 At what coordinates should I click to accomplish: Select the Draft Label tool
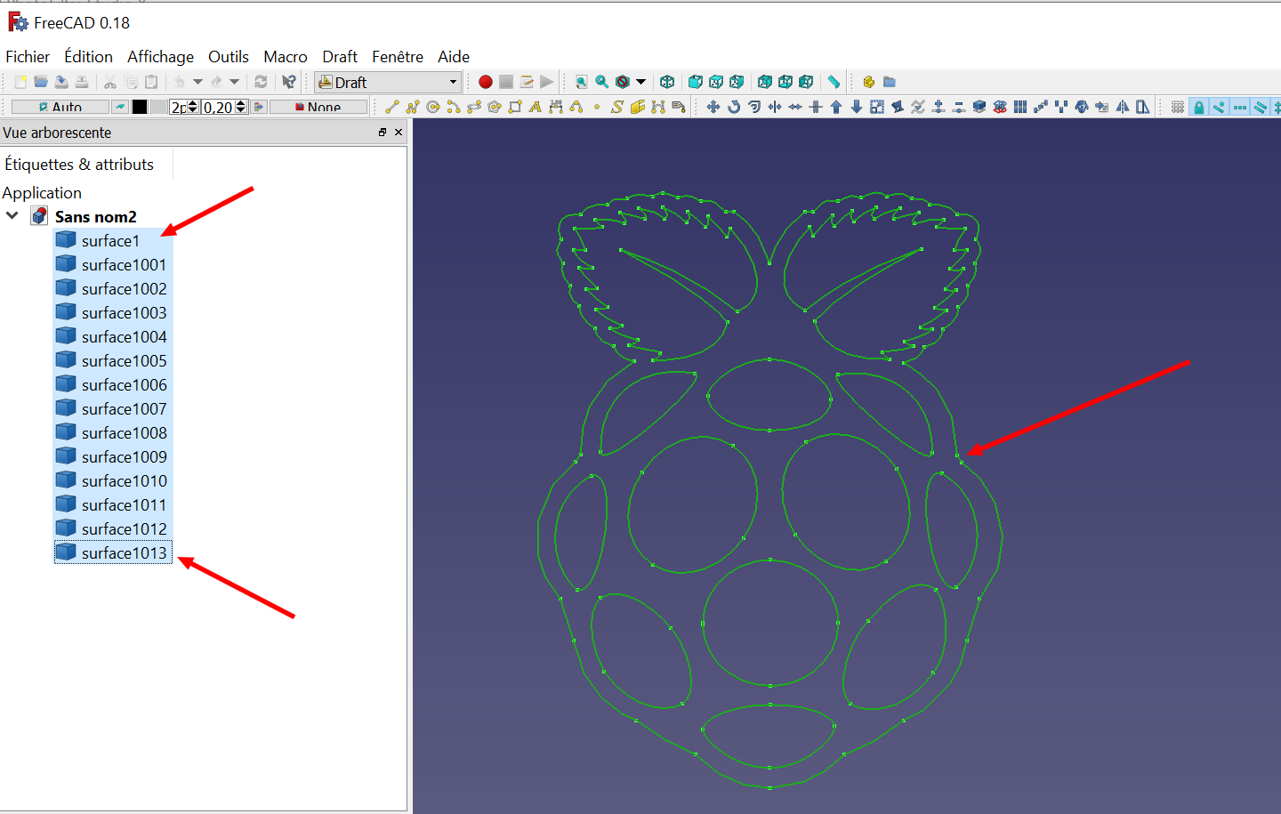click(679, 107)
